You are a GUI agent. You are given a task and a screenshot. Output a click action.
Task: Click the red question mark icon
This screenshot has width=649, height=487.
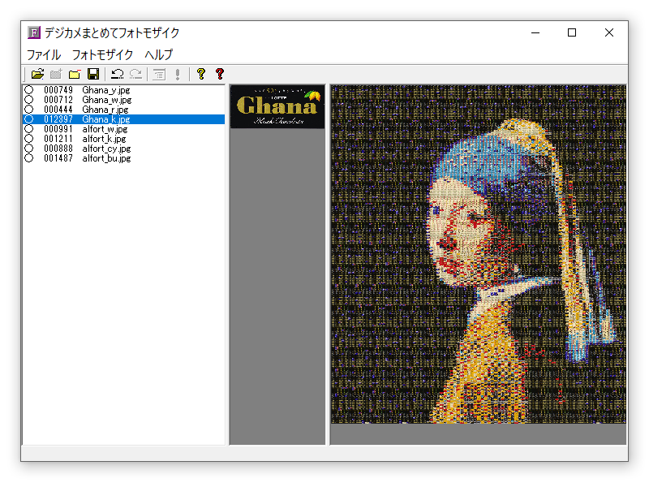[220, 74]
